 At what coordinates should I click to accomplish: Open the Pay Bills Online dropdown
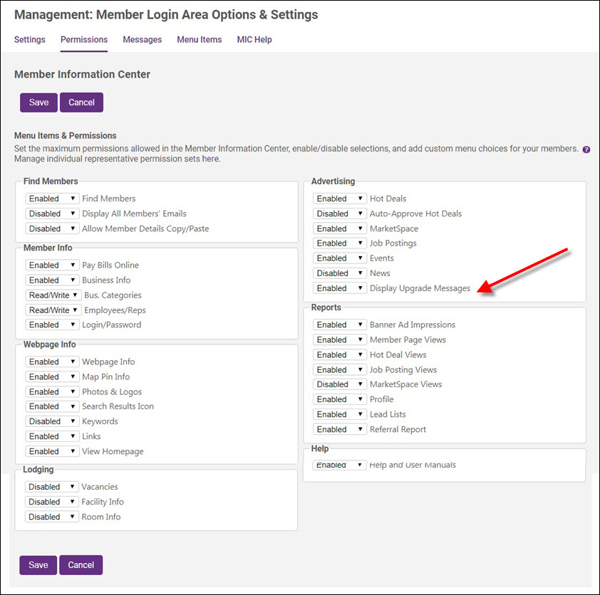(52, 265)
